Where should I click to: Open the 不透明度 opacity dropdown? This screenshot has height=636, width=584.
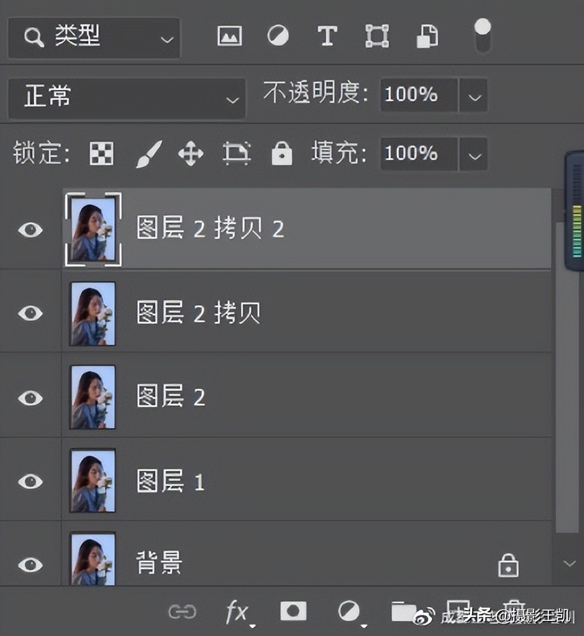[475, 96]
